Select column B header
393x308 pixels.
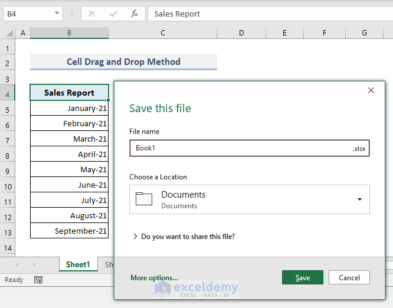70,33
